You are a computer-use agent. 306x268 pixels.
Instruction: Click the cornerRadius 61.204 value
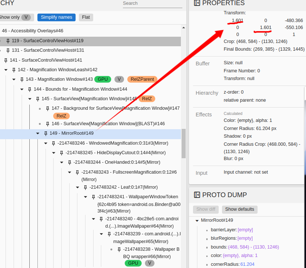pos(247,264)
